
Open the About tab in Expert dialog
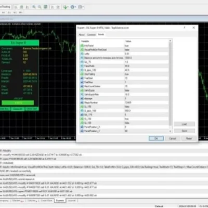[82, 35]
